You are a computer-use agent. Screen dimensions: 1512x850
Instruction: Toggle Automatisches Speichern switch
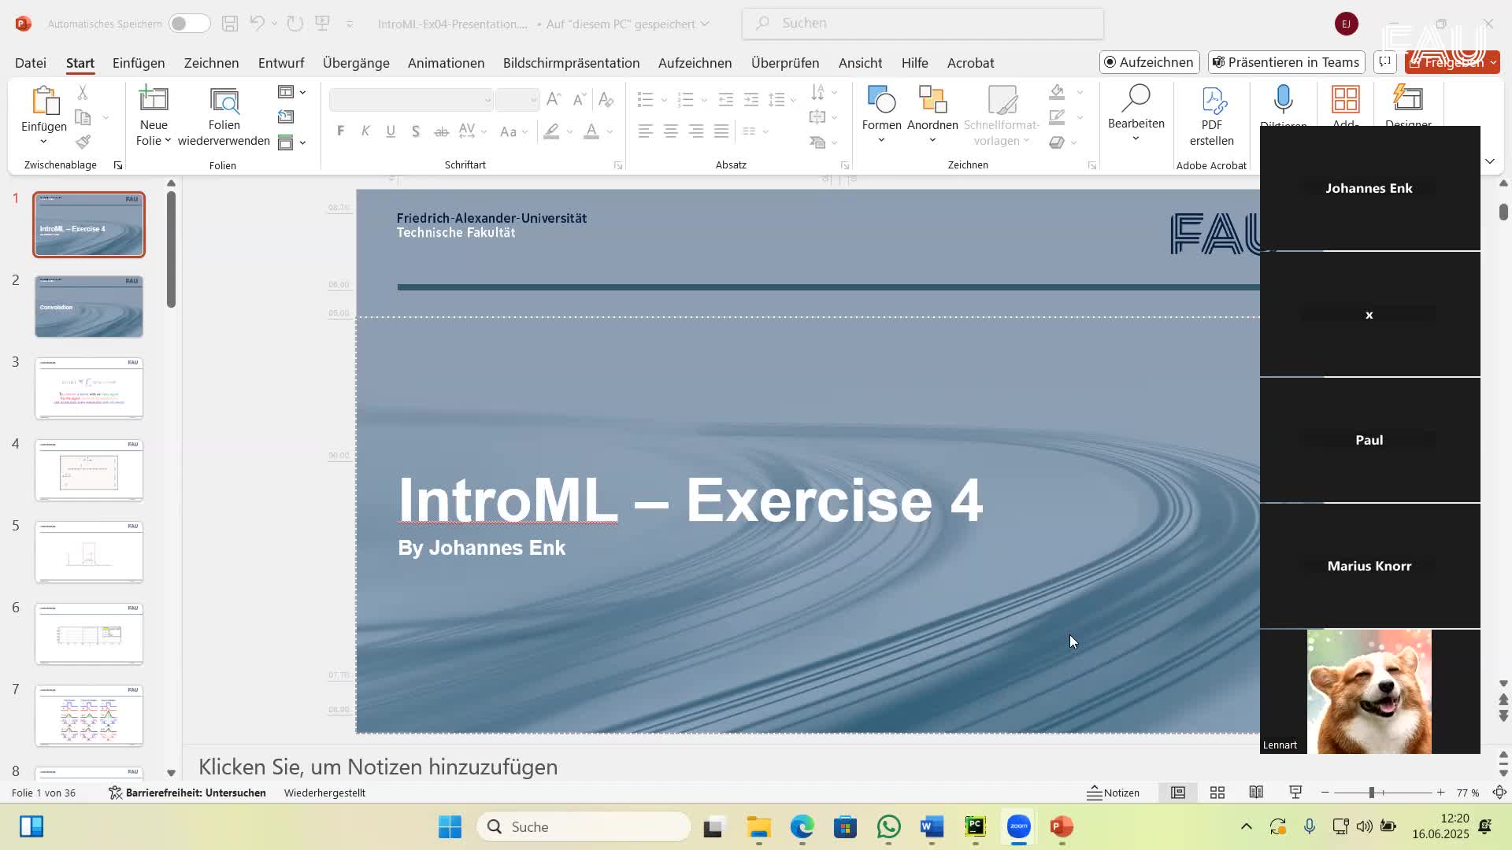[x=189, y=24]
